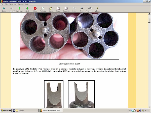Refresh the ebook page
This screenshot has height=113, width=151.
point(43,8)
